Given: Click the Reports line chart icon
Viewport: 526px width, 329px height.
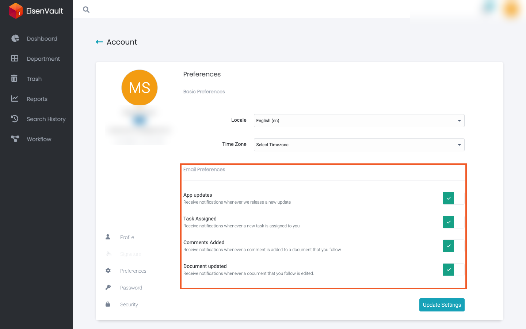Looking at the screenshot, I should tap(15, 98).
